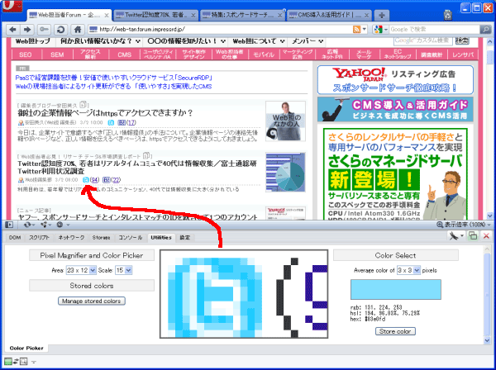Reload the current page

(60, 30)
